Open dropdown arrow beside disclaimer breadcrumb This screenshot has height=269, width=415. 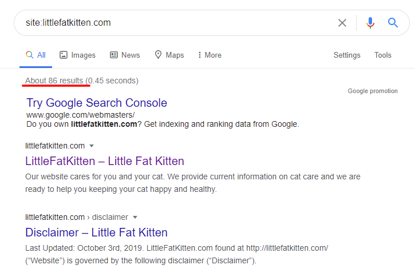[x=135, y=218]
